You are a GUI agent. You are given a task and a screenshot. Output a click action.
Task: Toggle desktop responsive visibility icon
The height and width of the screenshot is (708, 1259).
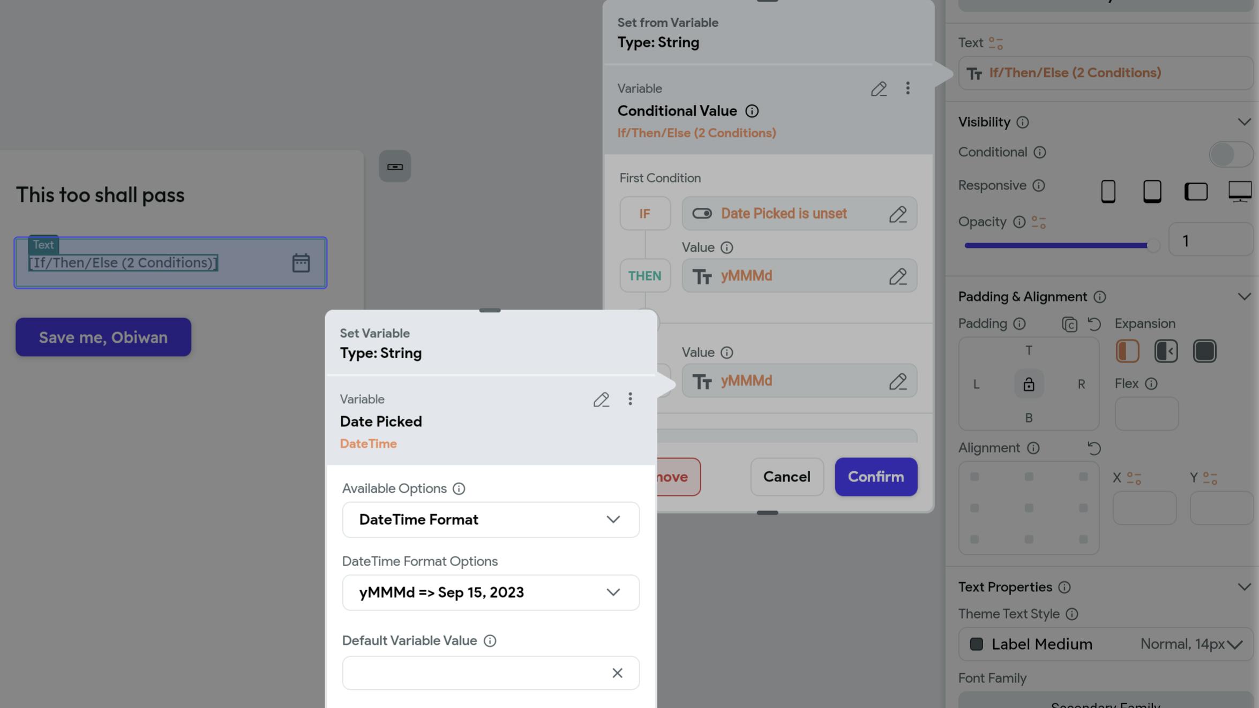1240,191
